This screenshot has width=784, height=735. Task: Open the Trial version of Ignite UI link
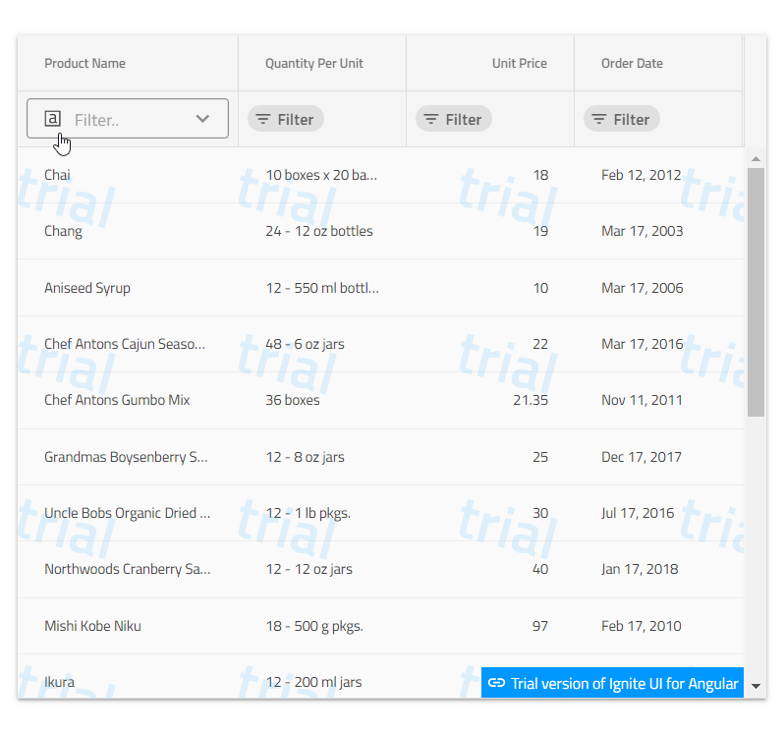(x=624, y=684)
